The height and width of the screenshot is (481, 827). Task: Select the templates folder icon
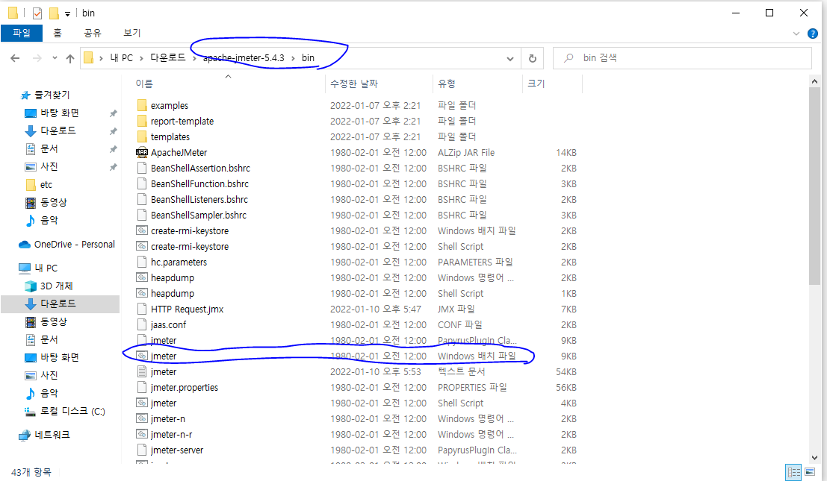[142, 136]
